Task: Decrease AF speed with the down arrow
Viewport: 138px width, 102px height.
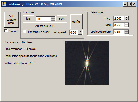Action: point(80,33)
